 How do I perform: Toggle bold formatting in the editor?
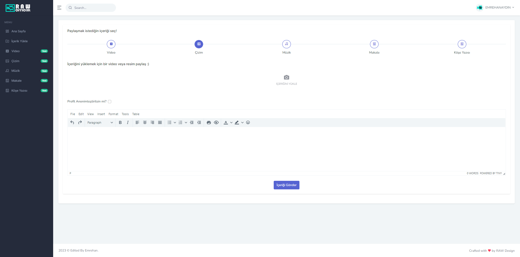pos(120,122)
